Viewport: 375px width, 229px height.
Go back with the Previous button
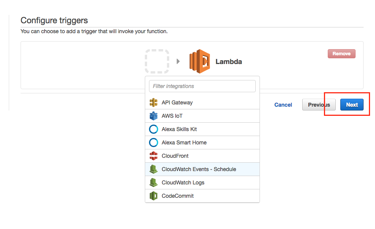point(319,105)
